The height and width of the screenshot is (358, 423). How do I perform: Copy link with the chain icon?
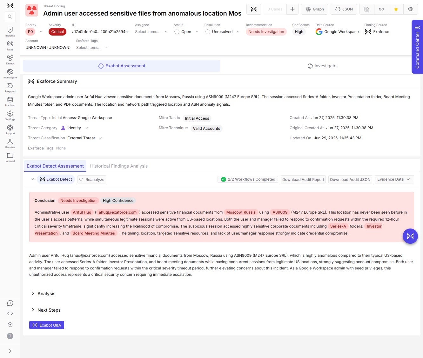pyautogui.click(x=381, y=9)
